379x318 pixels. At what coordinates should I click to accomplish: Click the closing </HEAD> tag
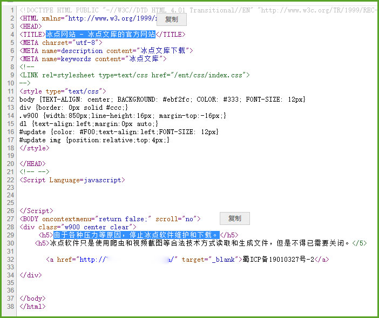point(32,164)
